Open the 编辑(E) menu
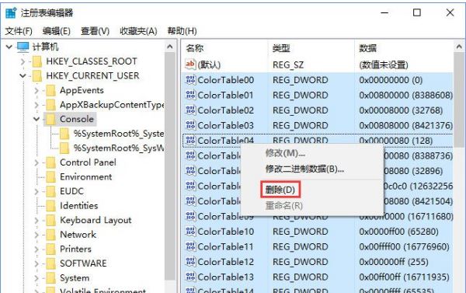Image resolution: width=466 pixels, height=293 pixels. [x=57, y=31]
